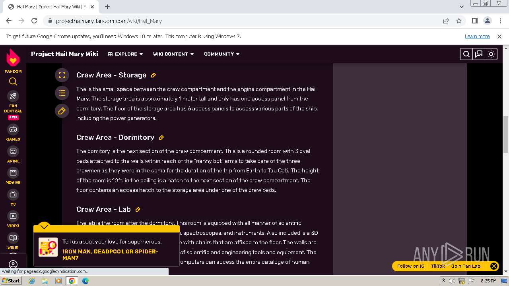Focus the address bar URL
This screenshot has height=286, width=509.
(109, 21)
